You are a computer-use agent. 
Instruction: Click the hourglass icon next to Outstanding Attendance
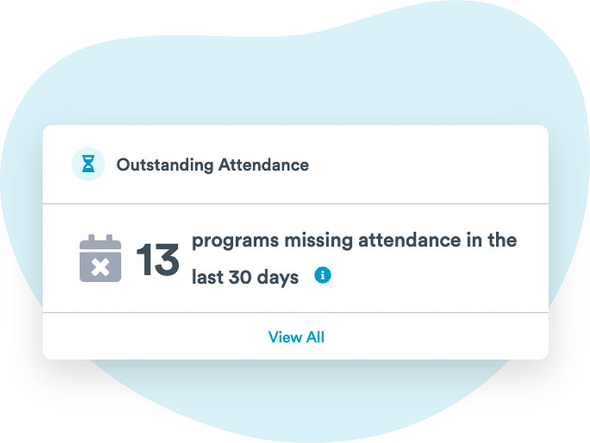click(x=88, y=164)
